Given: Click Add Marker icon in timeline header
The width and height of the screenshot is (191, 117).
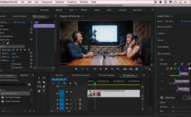Looking at the screenshot, I should tap(70, 83).
